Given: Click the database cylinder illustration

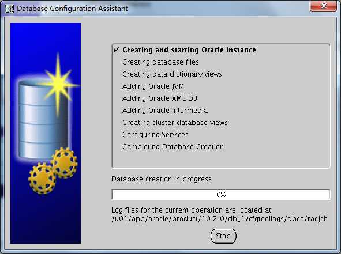Looking at the screenshot, I should 43,119.
